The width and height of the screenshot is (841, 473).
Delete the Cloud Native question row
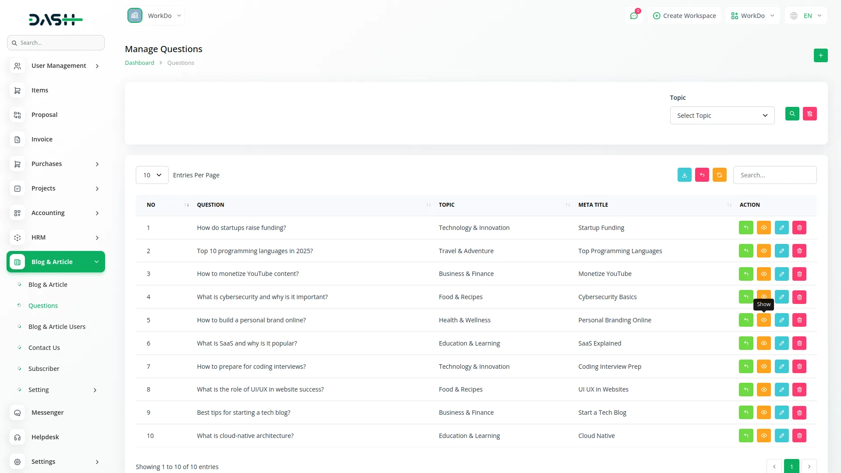[x=799, y=436]
